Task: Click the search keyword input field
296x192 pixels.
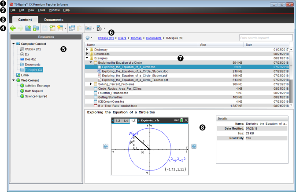Action: [x=265, y=38]
